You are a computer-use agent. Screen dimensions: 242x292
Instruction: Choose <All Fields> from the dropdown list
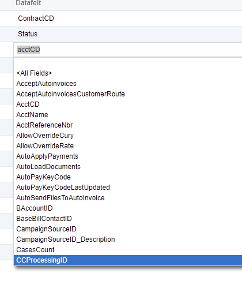coord(128,73)
